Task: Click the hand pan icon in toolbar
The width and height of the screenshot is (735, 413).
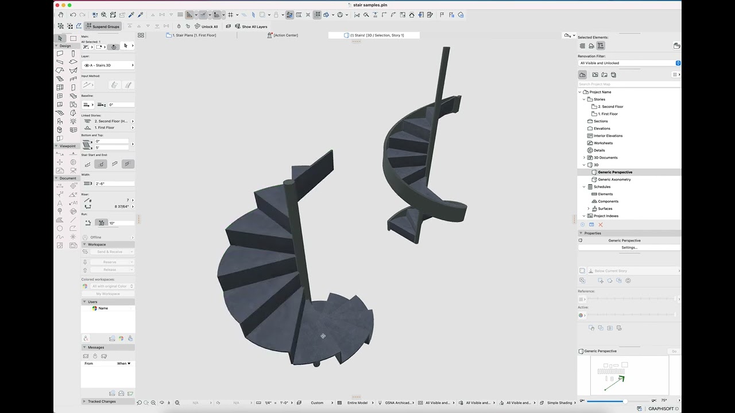Action: tap(61, 15)
